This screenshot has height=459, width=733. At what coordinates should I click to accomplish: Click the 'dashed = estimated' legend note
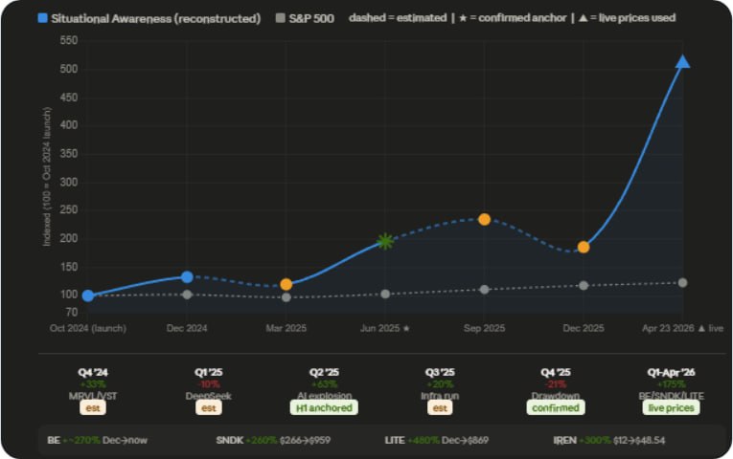coord(398,18)
